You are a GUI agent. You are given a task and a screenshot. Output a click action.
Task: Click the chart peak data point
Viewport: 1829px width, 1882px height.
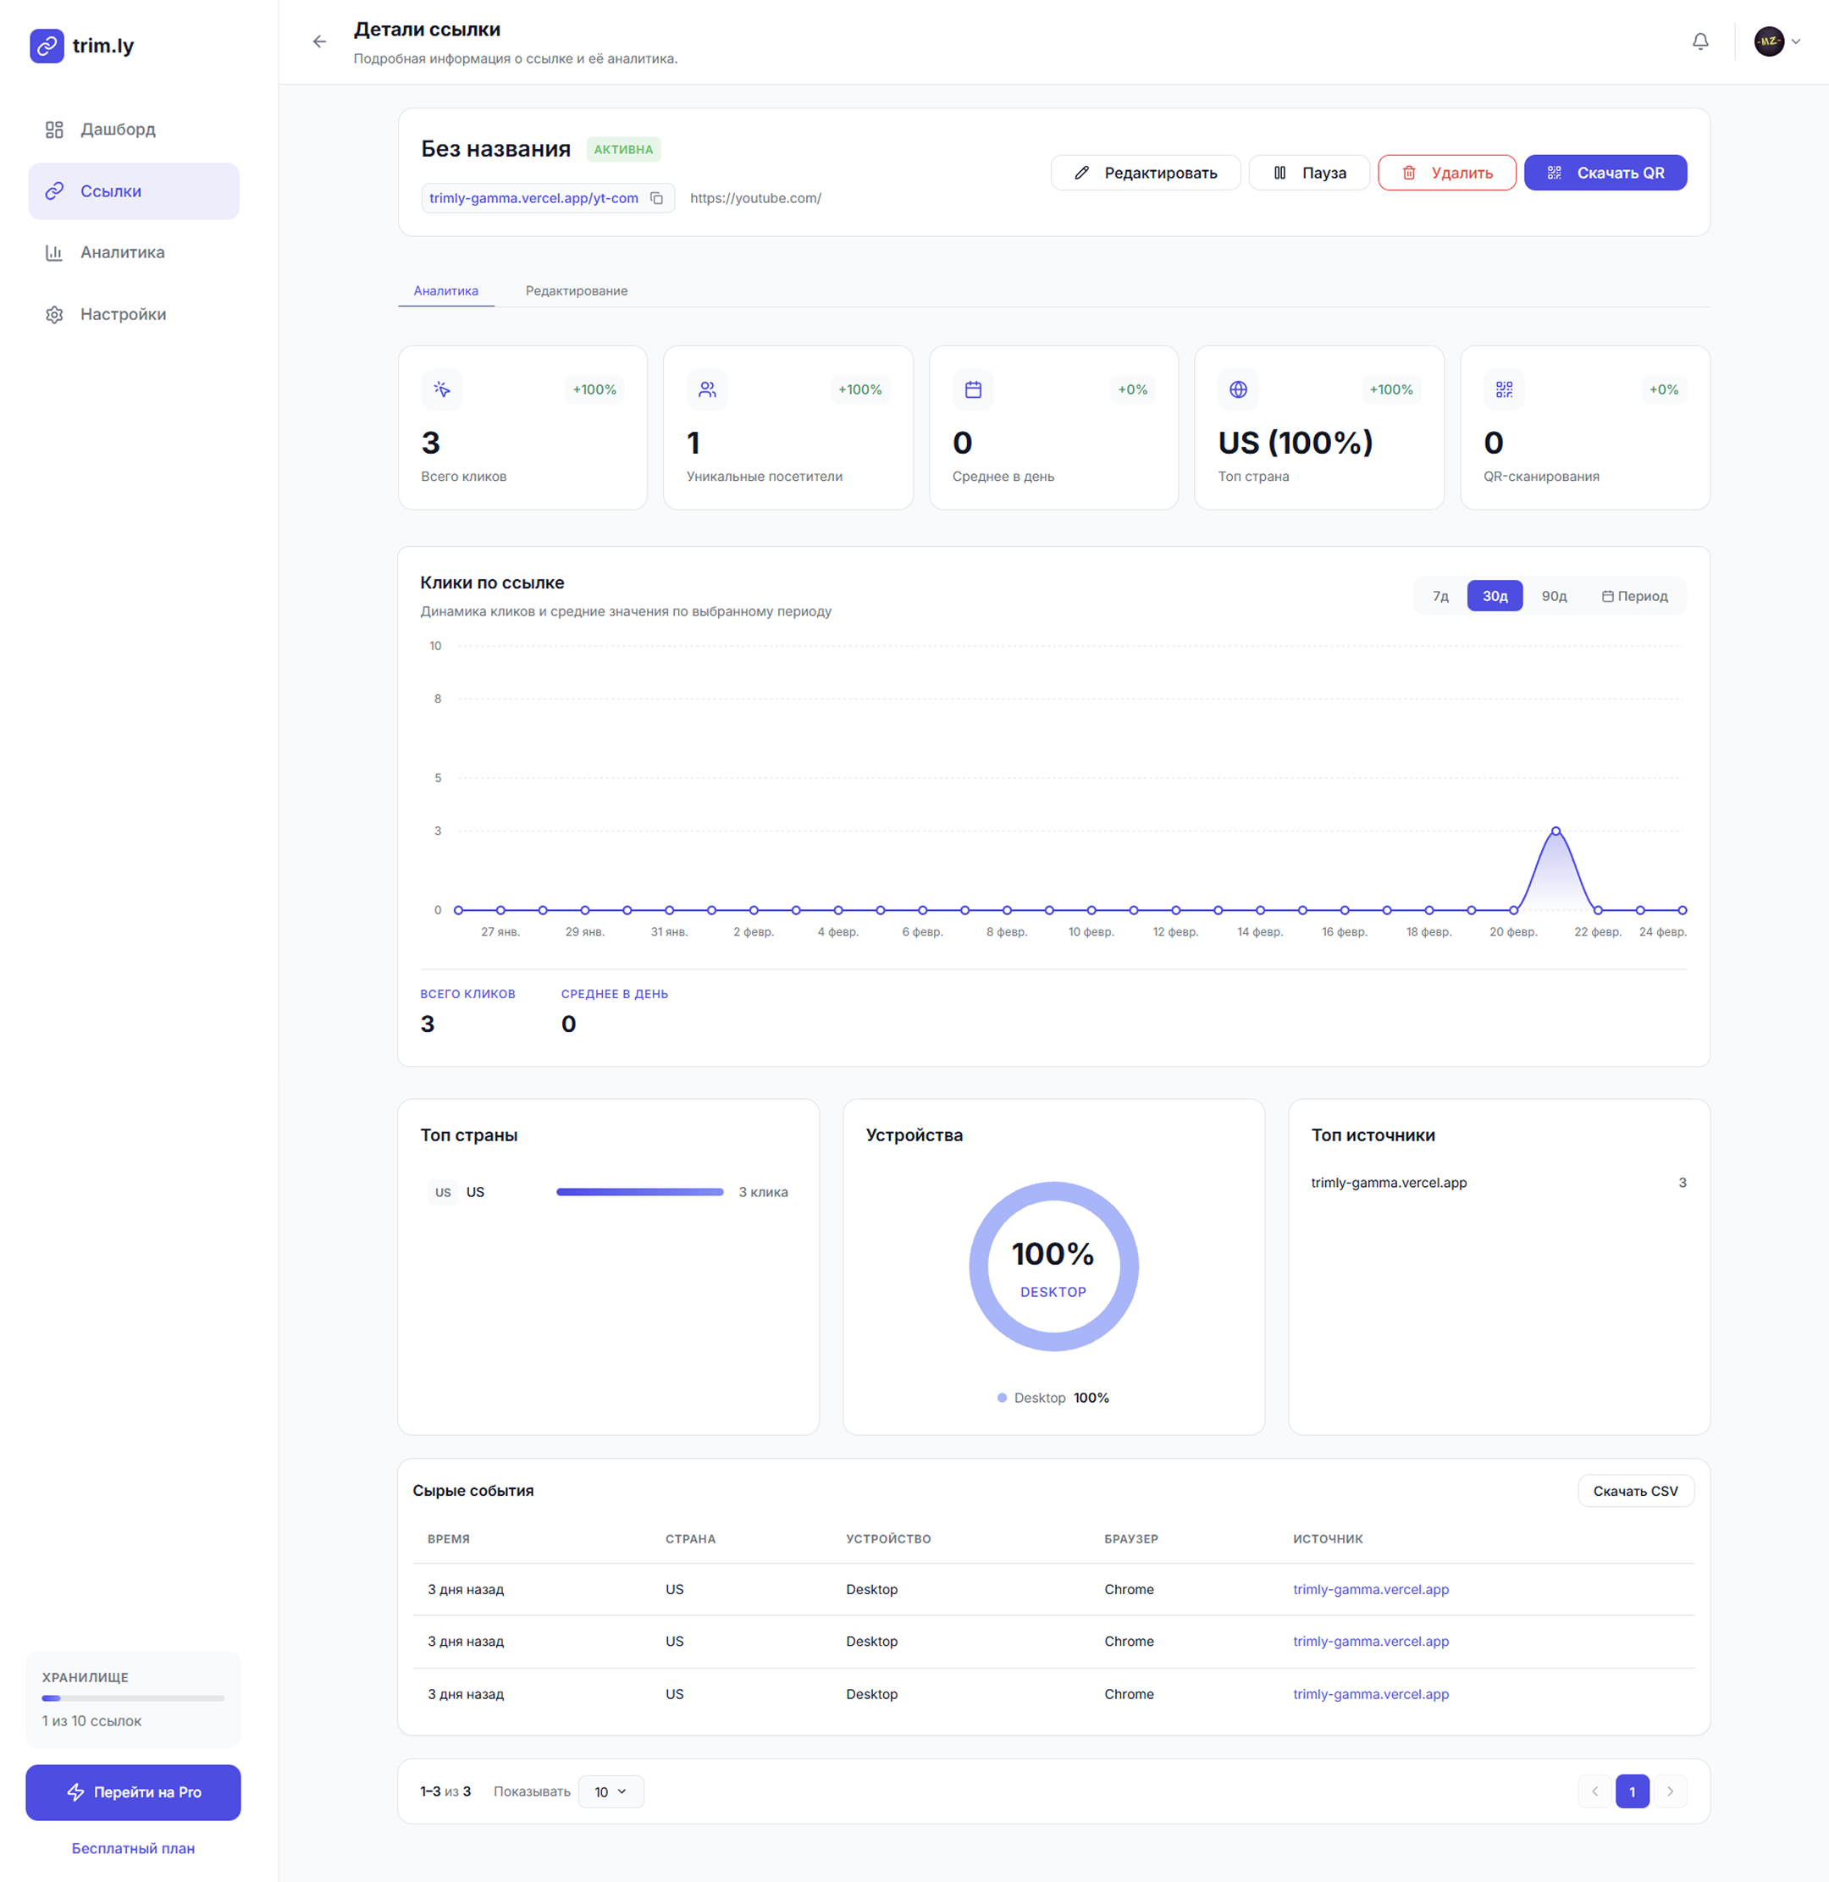pos(1555,831)
